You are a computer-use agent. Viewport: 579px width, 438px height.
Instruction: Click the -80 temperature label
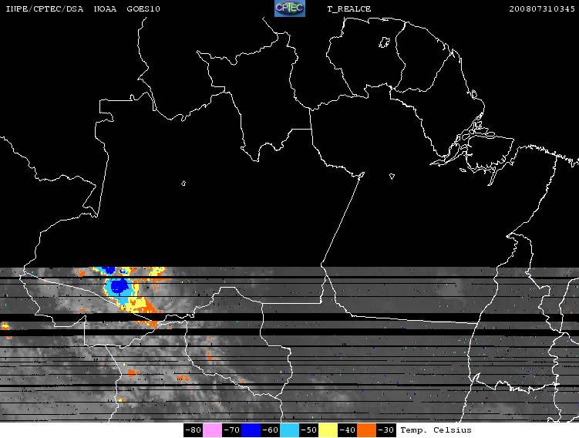coord(193,430)
